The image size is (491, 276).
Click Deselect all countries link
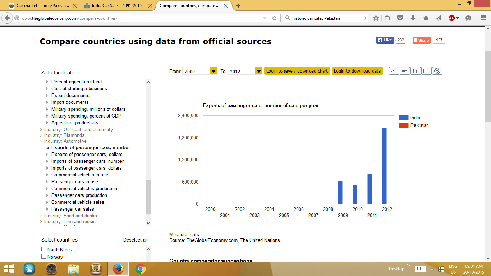tap(136, 240)
